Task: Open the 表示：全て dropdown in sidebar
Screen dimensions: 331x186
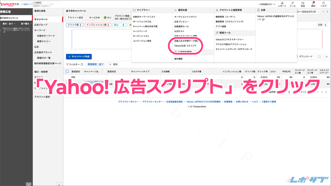Action: pyautogui.click(x=9, y=24)
